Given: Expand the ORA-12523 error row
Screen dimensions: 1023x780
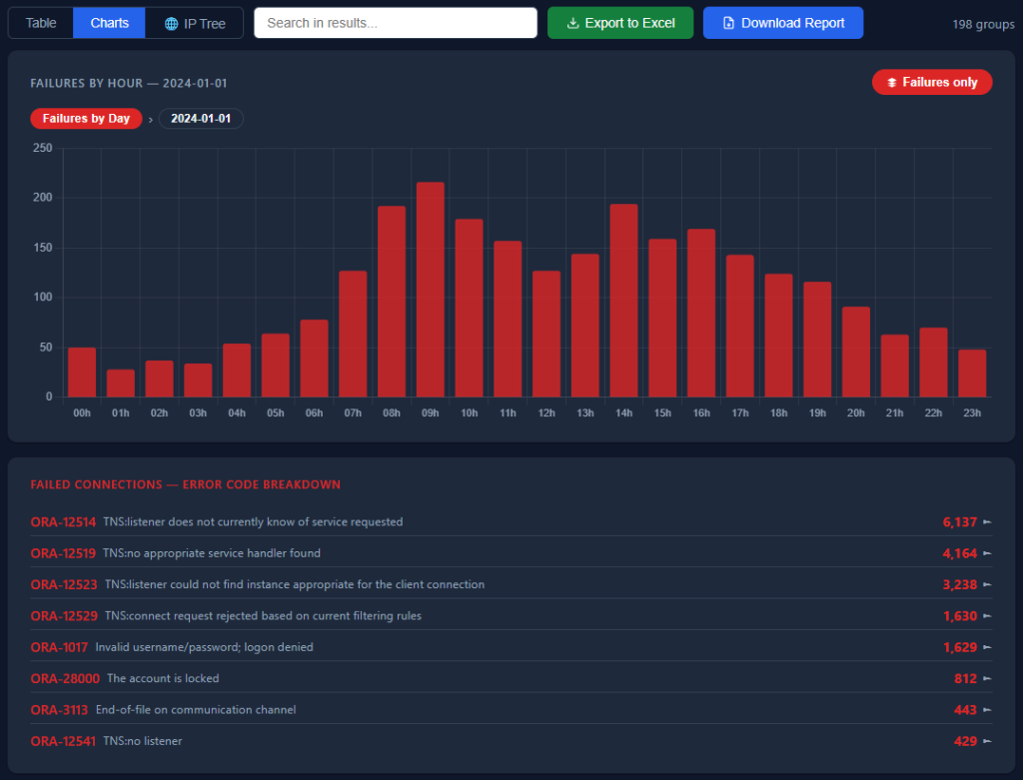Looking at the screenshot, I should [x=511, y=584].
